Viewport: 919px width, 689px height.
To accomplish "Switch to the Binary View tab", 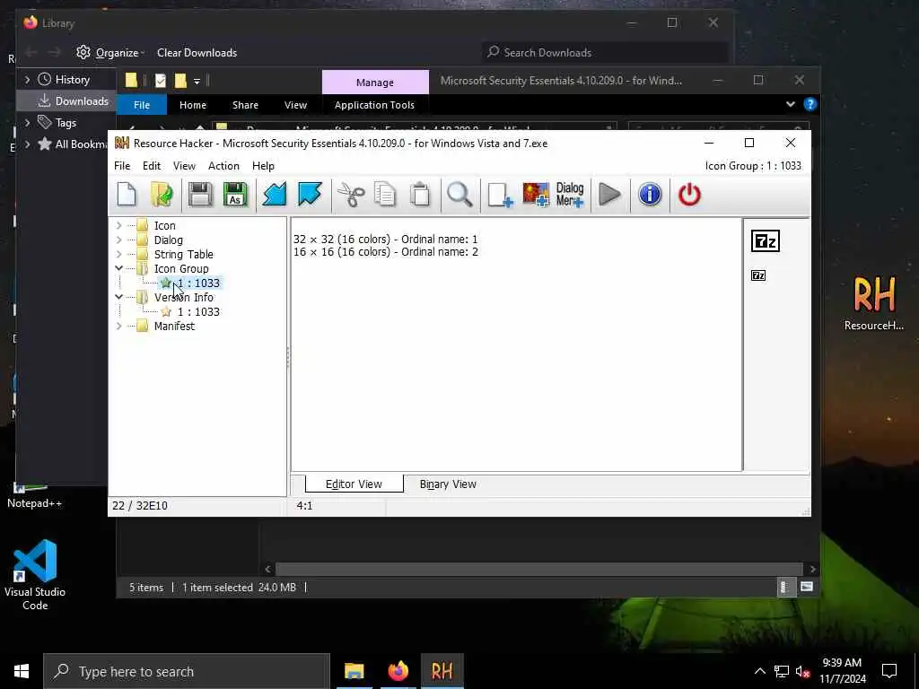I will coord(448,484).
